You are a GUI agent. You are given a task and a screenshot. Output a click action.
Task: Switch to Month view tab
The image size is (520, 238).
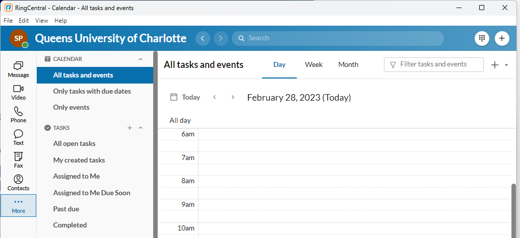[348, 65]
